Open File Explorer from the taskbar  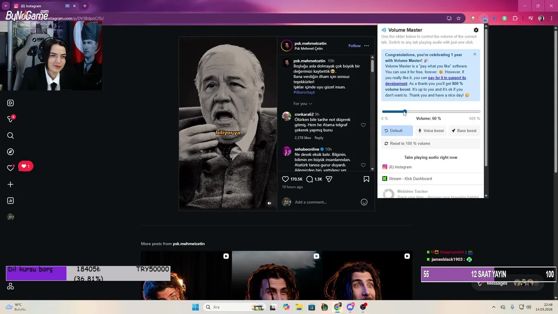click(299, 307)
